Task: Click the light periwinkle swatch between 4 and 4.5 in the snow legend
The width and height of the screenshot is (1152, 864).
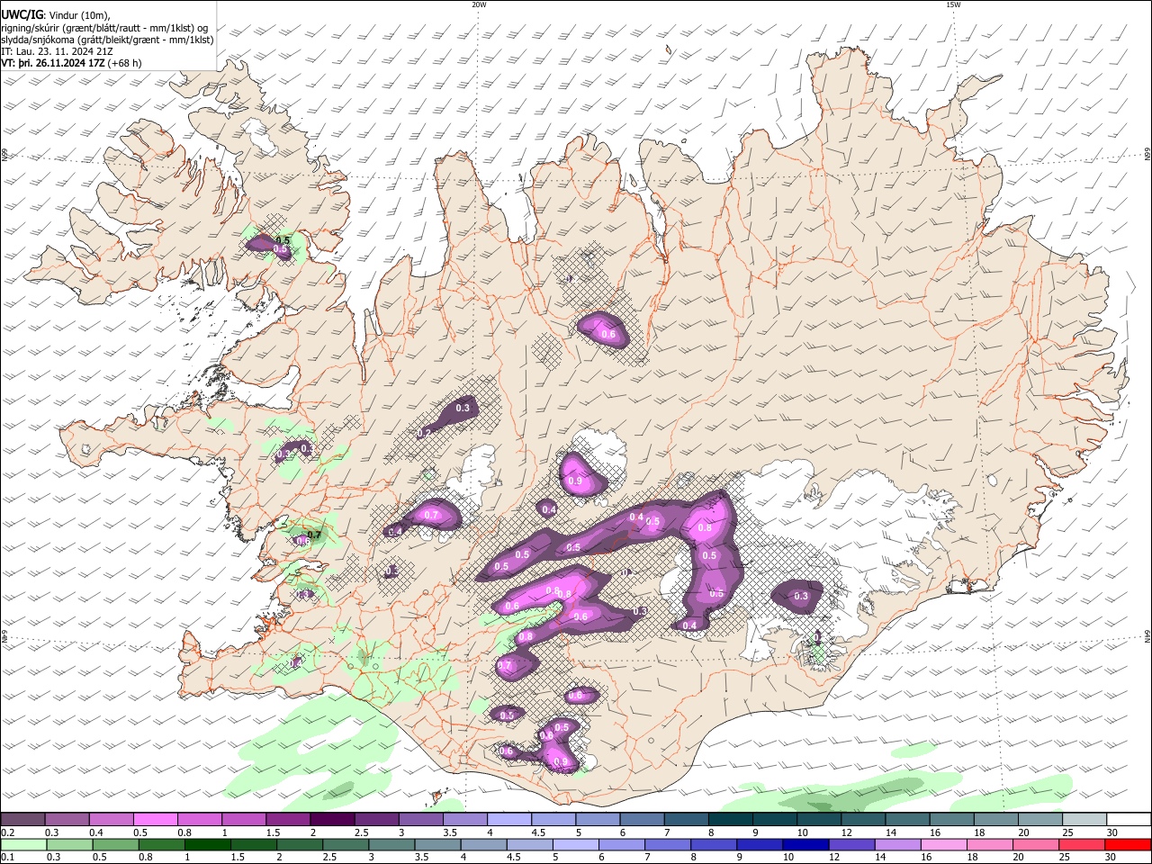Action: pyautogui.click(x=508, y=820)
